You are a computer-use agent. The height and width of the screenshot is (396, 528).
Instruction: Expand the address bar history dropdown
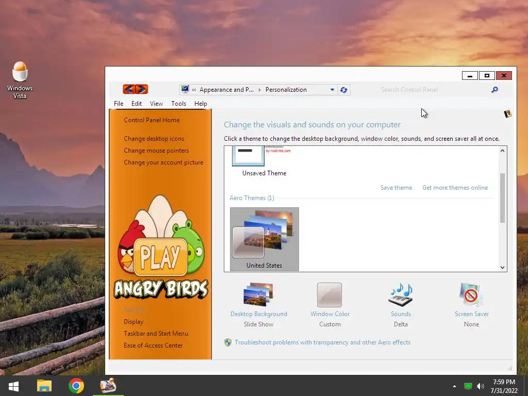point(332,90)
